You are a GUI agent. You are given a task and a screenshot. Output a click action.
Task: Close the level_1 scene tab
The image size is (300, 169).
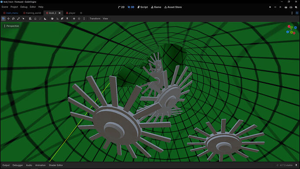click(60, 13)
